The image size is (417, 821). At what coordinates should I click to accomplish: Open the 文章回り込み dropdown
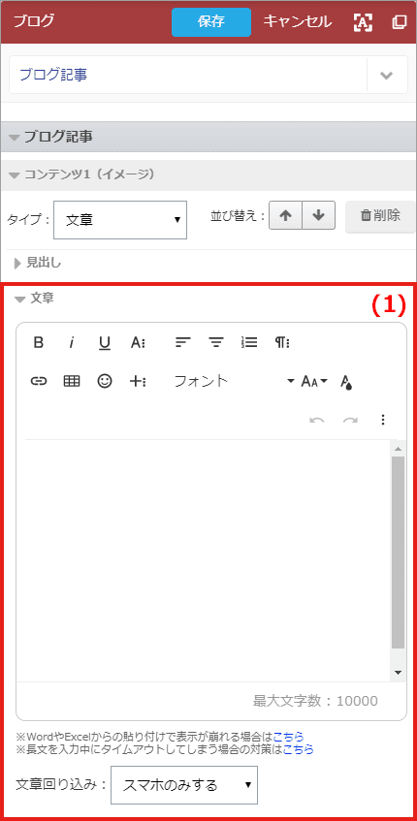pyautogui.click(x=184, y=785)
